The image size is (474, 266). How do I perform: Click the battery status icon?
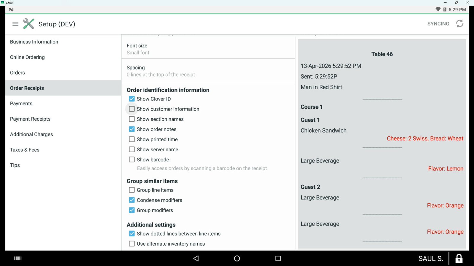[445, 9]
